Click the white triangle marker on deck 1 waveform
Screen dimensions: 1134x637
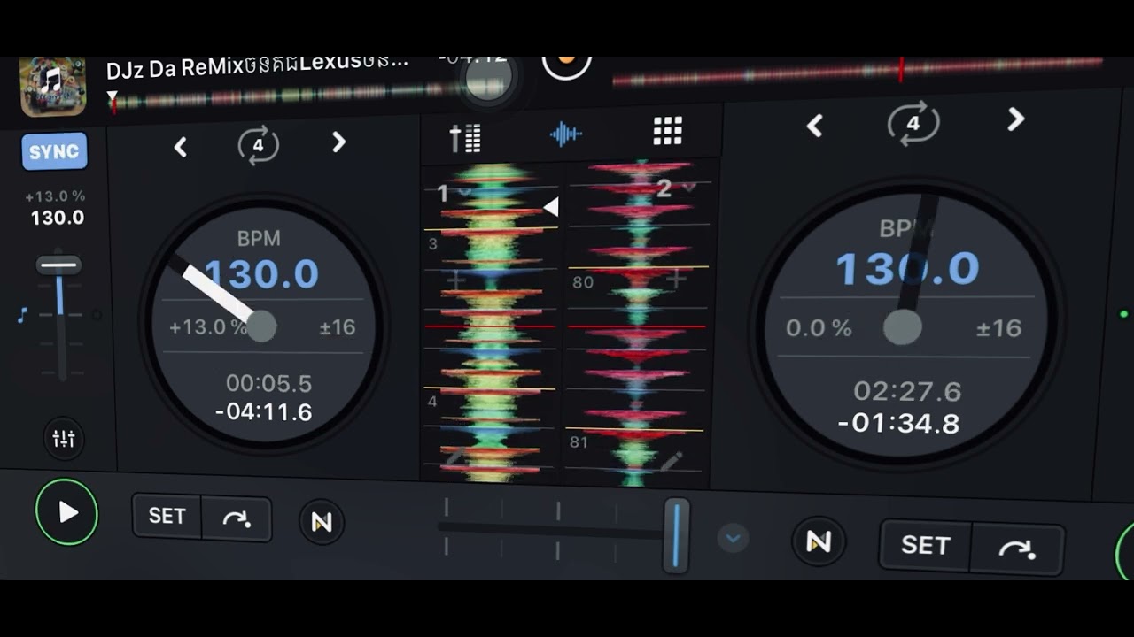tap(551, 207)
